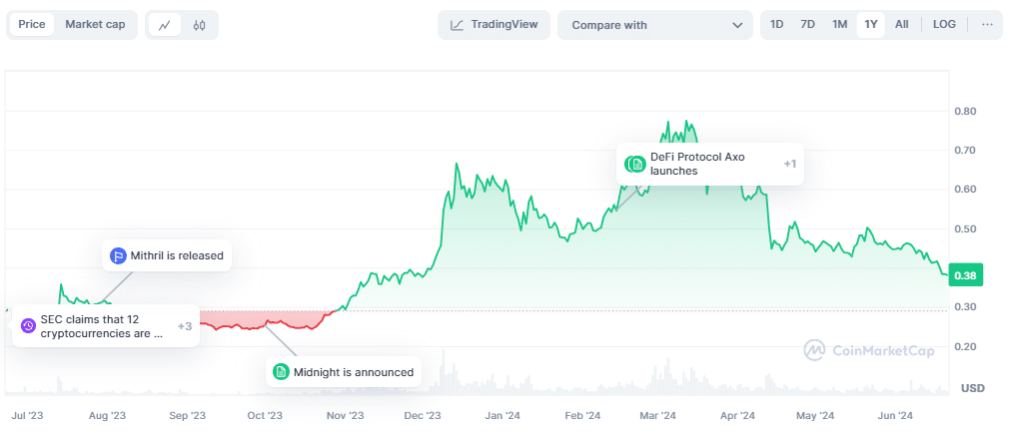Select the 7D time range tab

coord(807,25)
